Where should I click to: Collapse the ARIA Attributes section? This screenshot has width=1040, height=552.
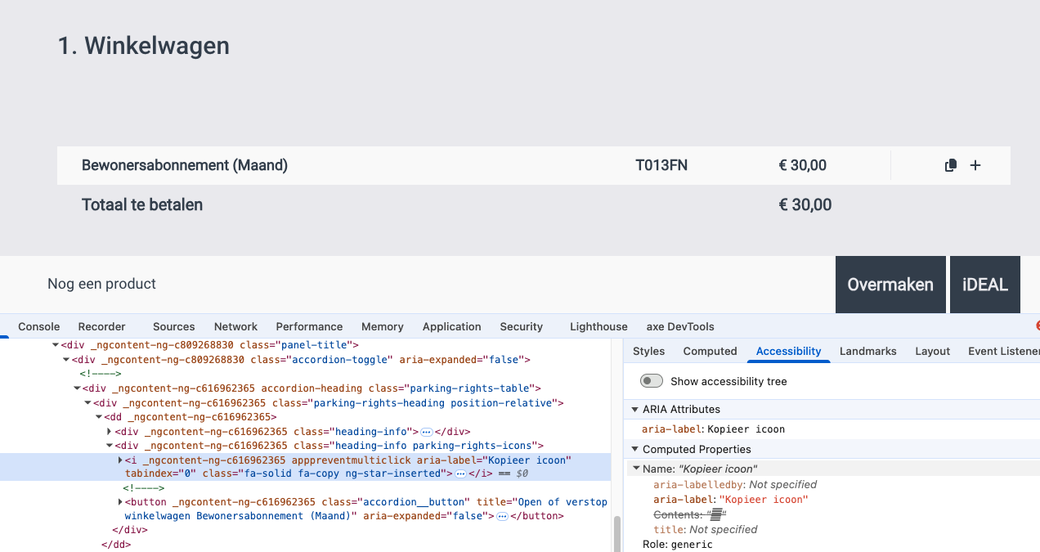635,409
